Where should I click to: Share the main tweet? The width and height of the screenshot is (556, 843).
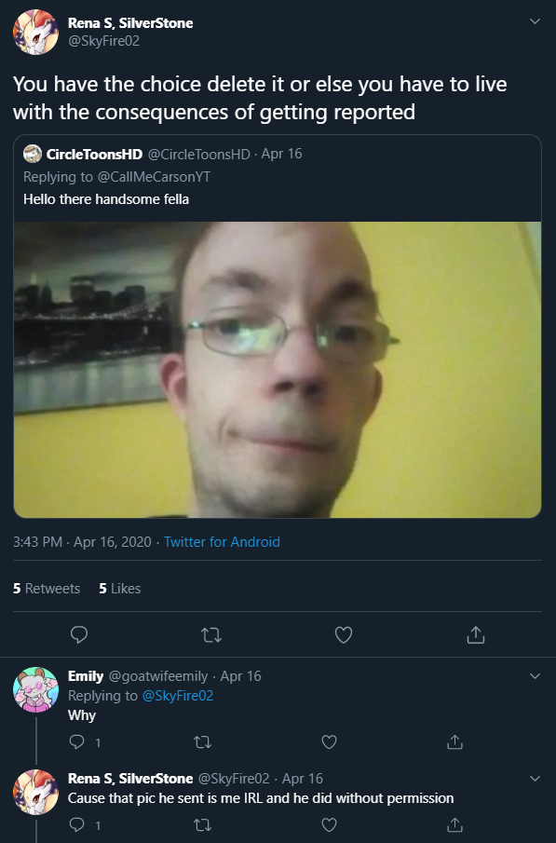tap(476, 635)
